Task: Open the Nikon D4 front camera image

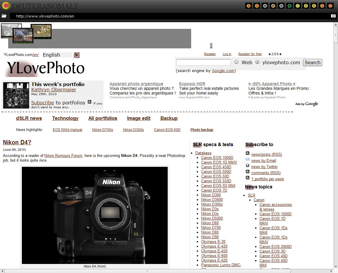Action: [x=95, y=215]
